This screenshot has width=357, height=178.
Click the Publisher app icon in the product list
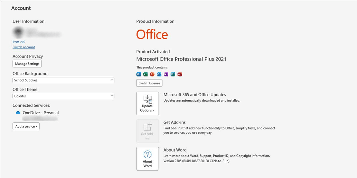(x=173, y=74)
